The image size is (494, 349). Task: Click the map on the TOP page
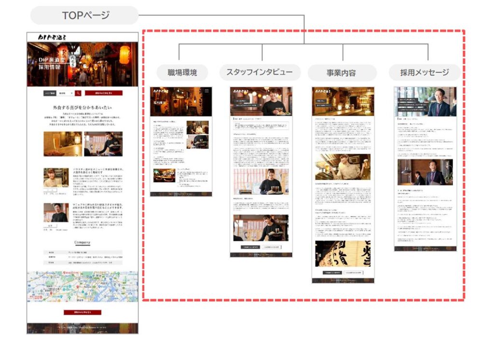[82, 288]
